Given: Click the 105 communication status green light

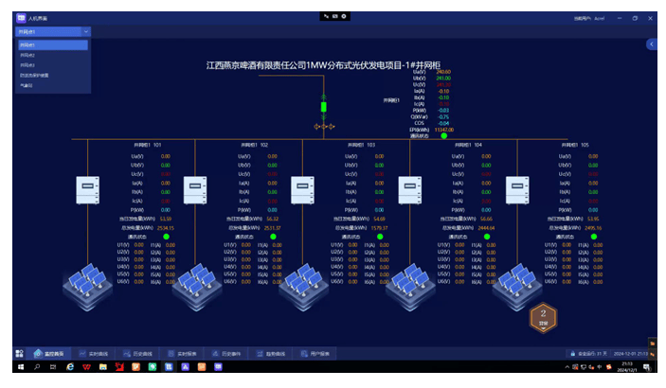Looking at the screenshot, I should 594,237.
